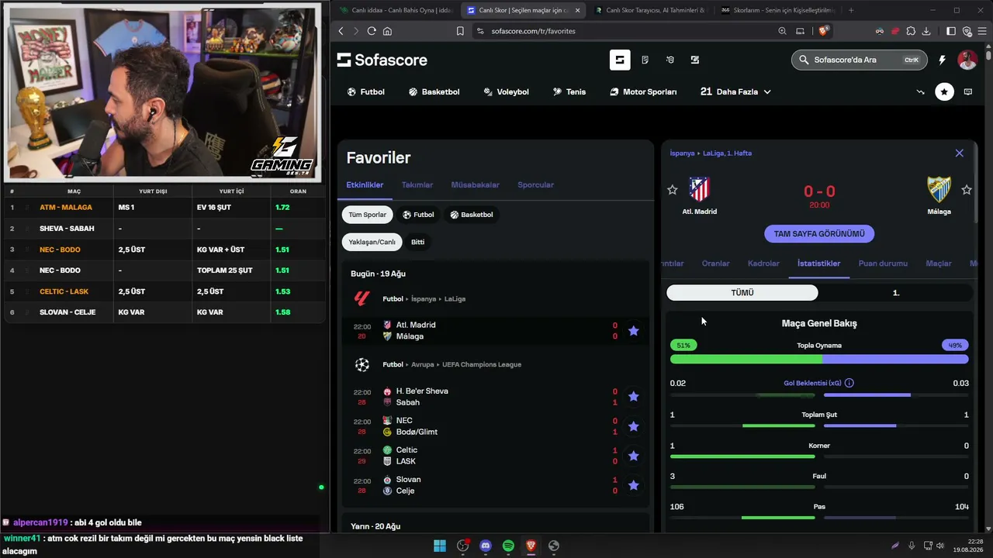Click the lightning bolt icon in header
Screen dimensions: 993x558
pos(942,60)
